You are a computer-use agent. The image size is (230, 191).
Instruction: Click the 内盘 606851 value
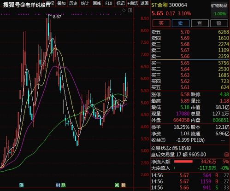(221, 120)
